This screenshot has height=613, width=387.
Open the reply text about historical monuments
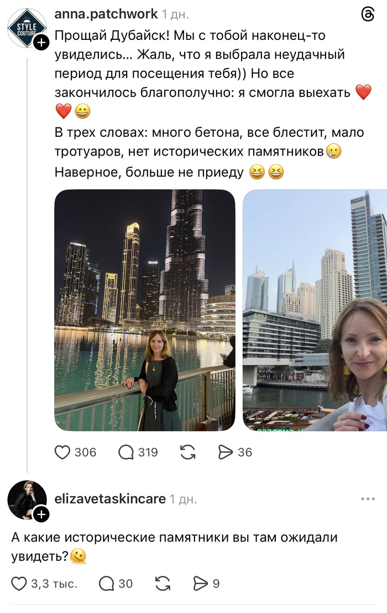point(174,546)
